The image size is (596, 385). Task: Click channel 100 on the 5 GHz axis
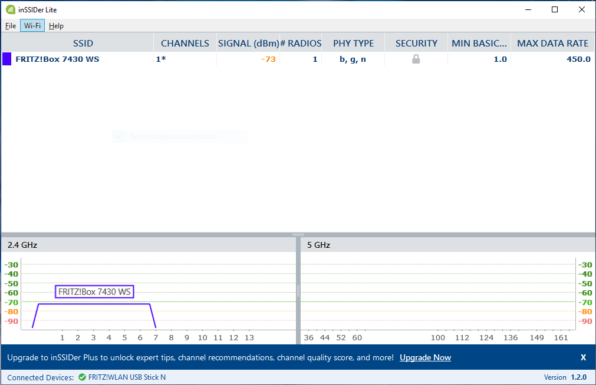point(438,337)
